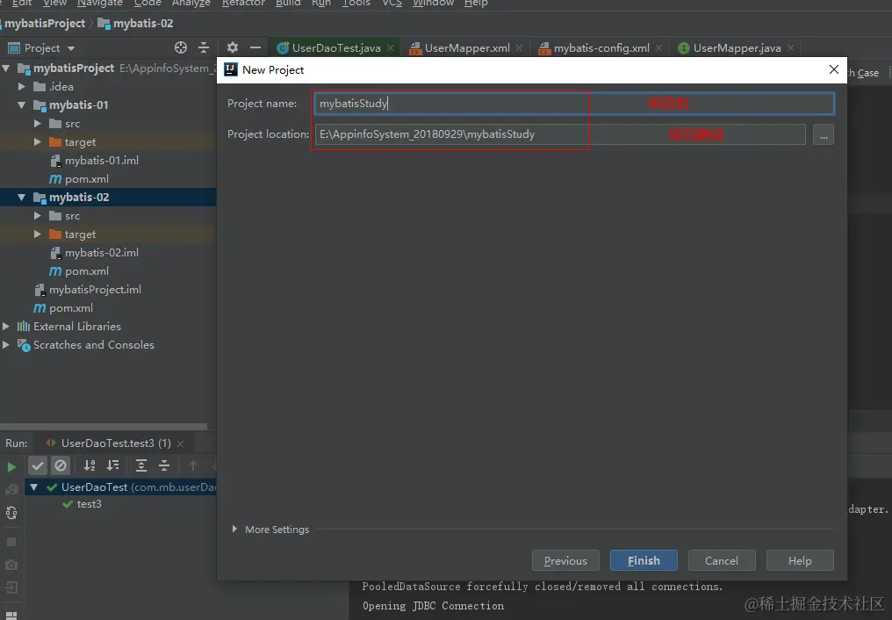Close the UserMapper.java tab
The image size is (892, 620).
tap(790, 48)
